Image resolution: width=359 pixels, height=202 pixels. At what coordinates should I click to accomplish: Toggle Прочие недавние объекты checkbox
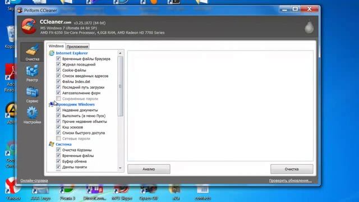(58, 121)
